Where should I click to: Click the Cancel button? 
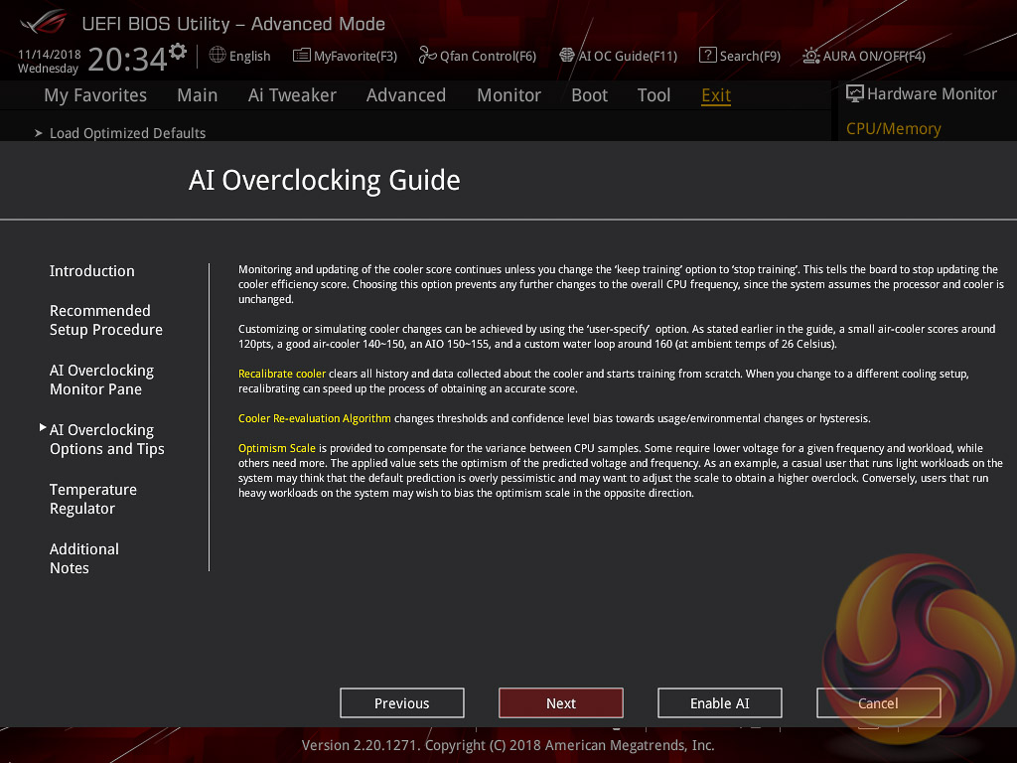879,703
